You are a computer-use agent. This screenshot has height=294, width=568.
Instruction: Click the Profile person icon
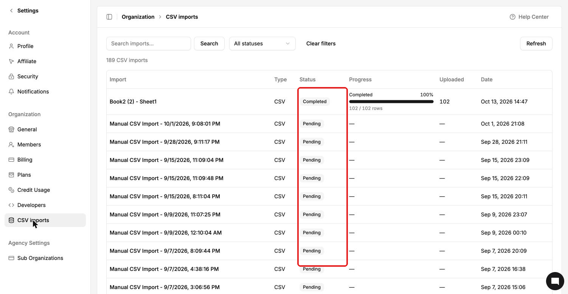(11, 46)
